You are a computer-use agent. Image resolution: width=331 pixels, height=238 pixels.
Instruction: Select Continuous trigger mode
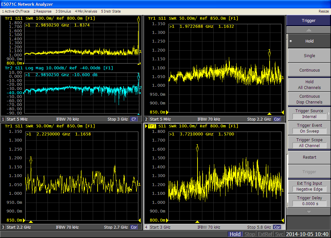tap(309, 70)
